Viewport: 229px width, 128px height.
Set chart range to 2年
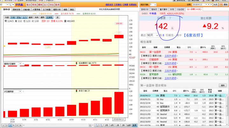(x=123, y=125)
